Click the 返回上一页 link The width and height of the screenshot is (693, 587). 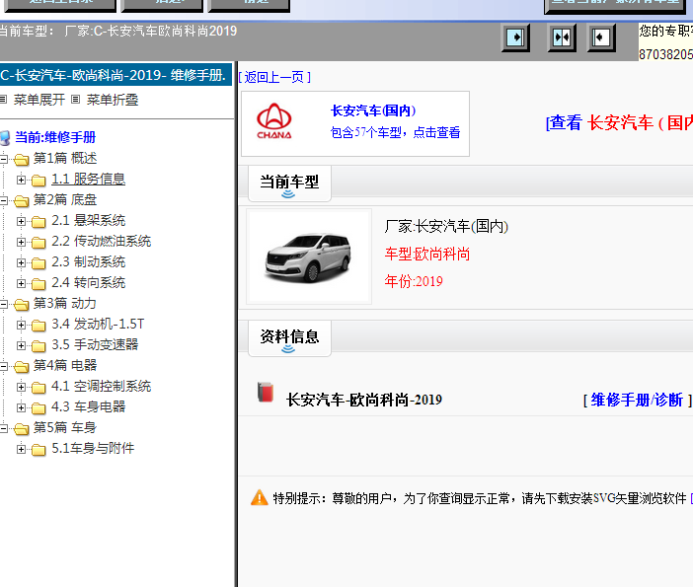(274, 77)
